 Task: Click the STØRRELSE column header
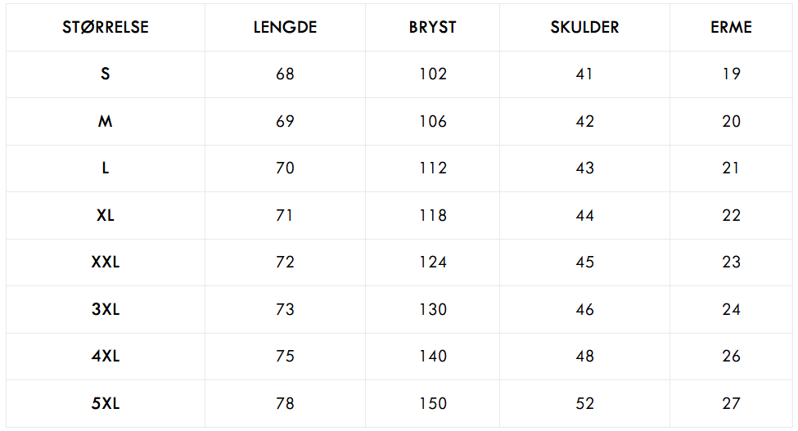106,27
